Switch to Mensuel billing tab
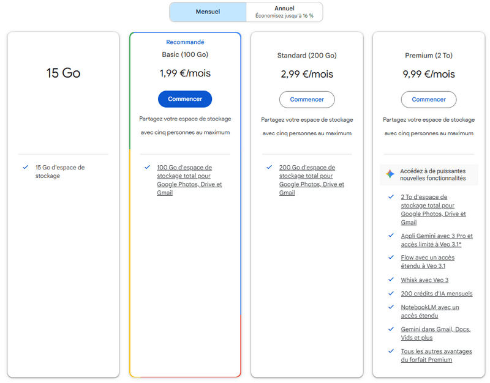Screen dimensions: 490x383 (x=208, y=12)
